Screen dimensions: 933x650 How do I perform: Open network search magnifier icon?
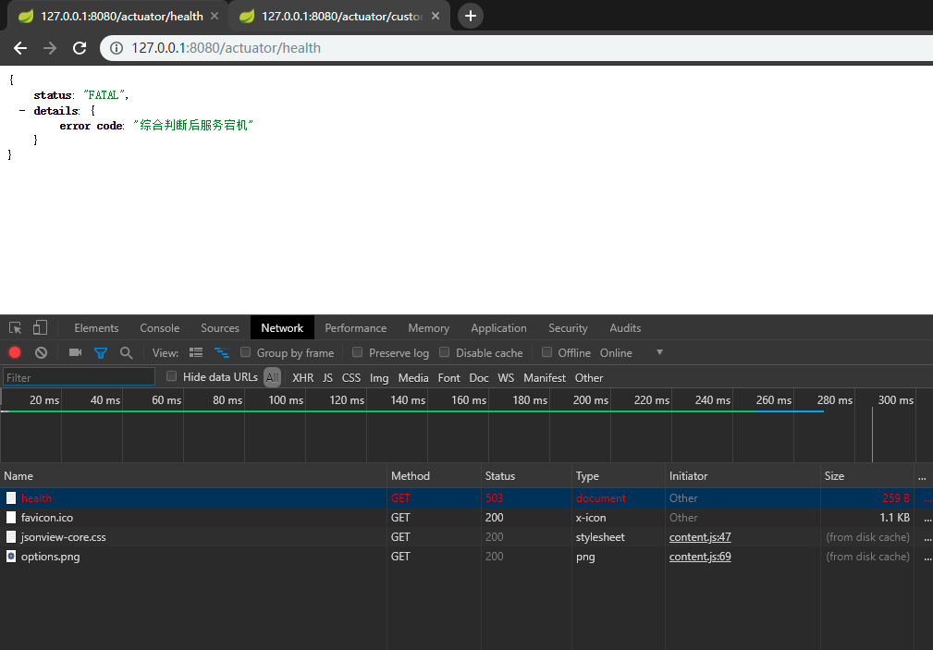[x=127, y=352]
